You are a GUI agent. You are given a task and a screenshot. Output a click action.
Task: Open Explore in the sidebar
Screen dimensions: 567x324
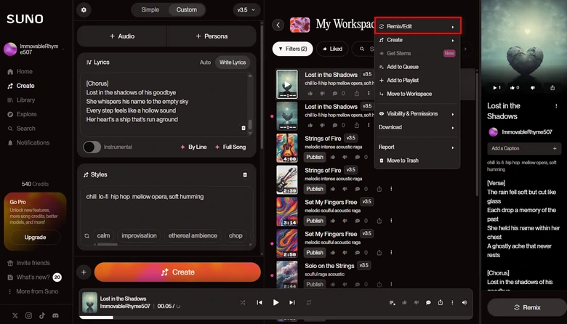click(x=22, y=114)
